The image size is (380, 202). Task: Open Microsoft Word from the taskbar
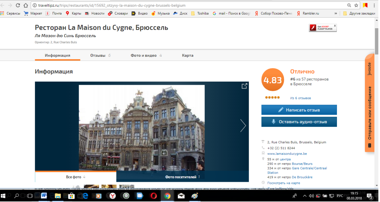[x=44, y=196]
